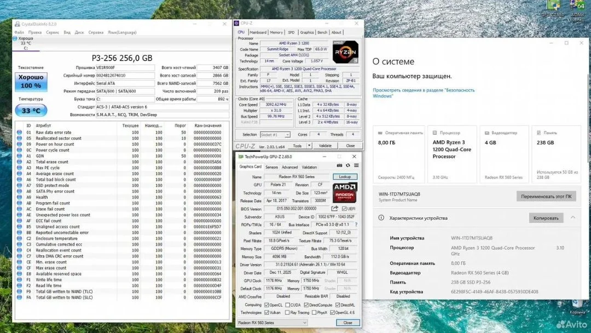Open the Radeon RX 560 Series card selector dropdown
591x333 pixels.
(272, 323)
